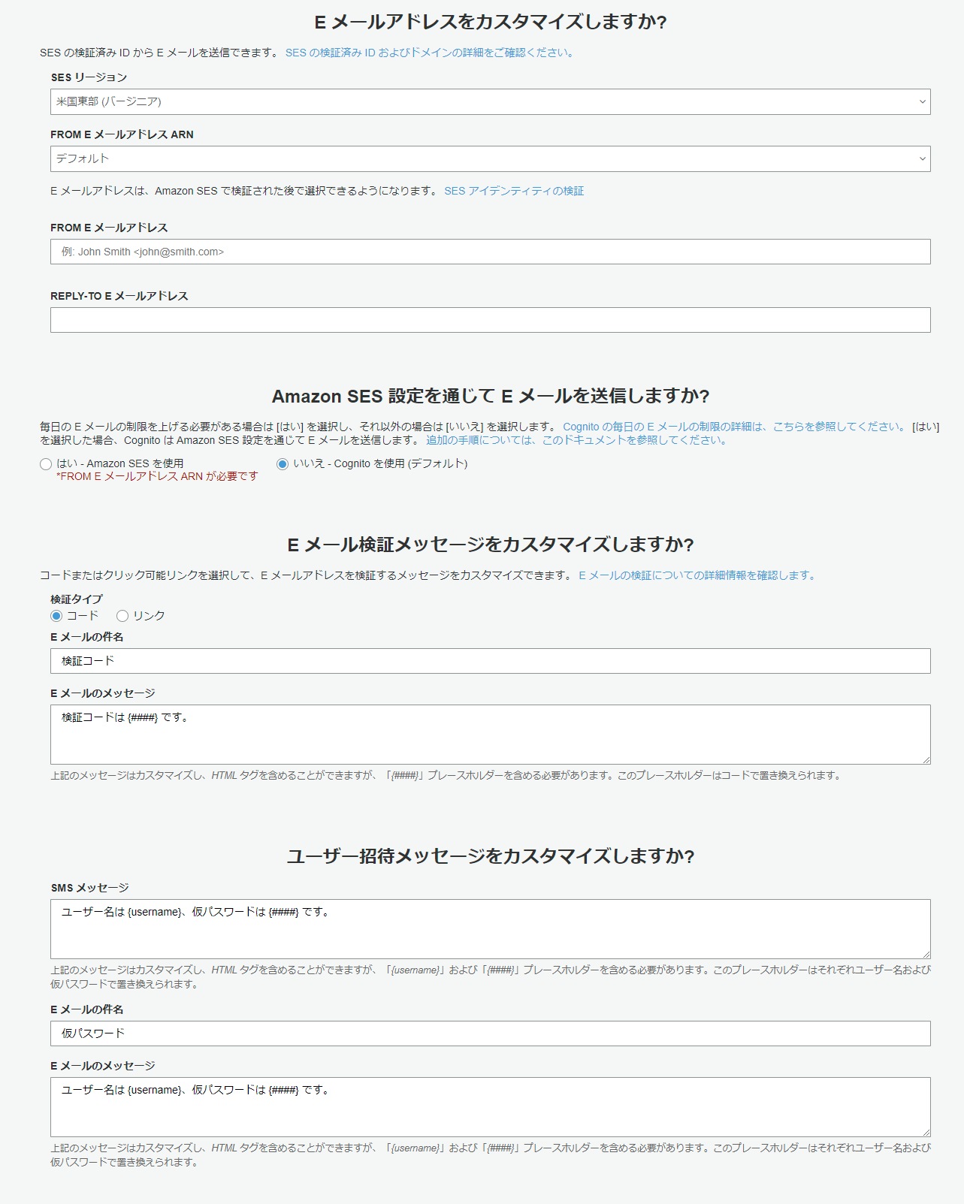Click the '検証タイプ' label

(x=77, y=599)
